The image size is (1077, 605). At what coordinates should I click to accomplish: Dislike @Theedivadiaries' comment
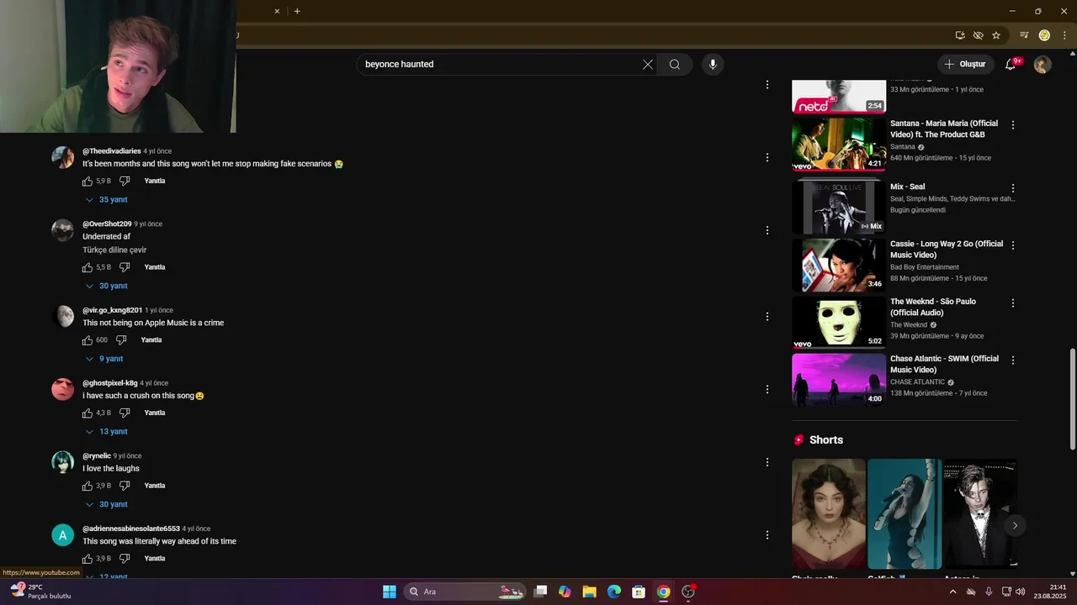point(125,181)
